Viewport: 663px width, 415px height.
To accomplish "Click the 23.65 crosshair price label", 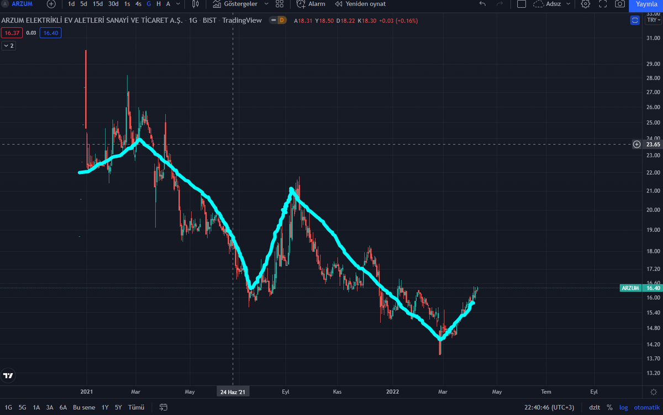I will click(x=653, y=144).
